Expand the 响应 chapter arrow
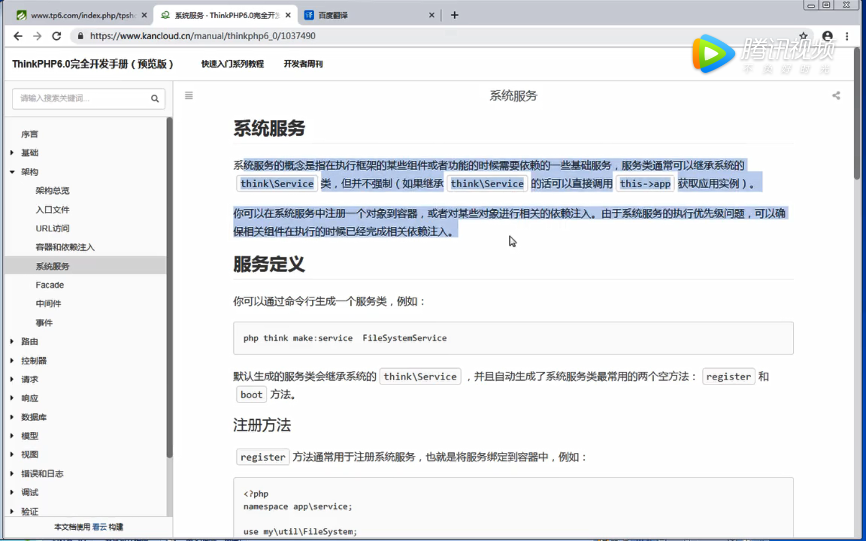Image resolution: width=866 pixels, height=541 pixels. pos(12,398)
